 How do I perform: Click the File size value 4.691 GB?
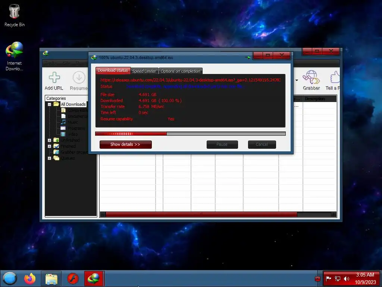[x=147, y=95]
